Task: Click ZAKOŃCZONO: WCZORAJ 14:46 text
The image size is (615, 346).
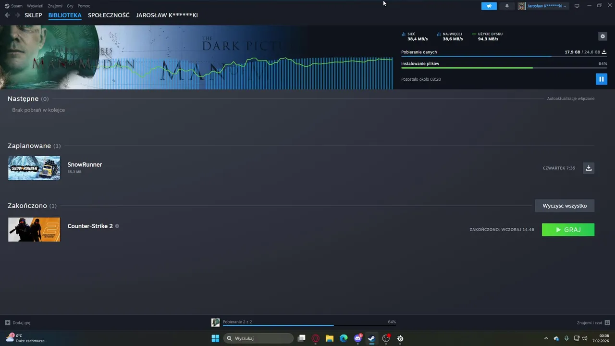Action: point(502,230)
